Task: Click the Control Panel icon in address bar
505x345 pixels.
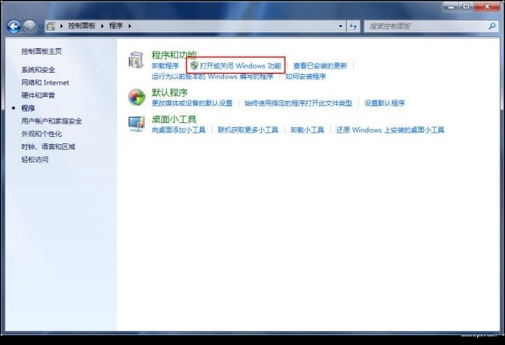Action: click(x=51, y=26)
